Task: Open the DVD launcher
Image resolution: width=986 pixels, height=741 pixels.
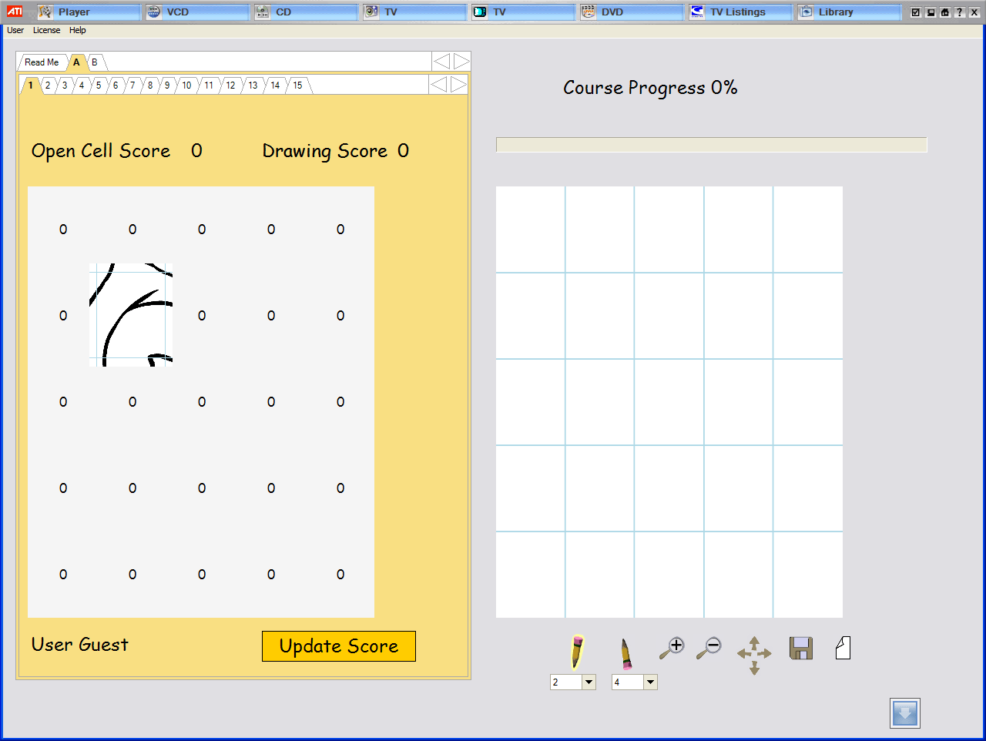Action: click(x=632, y=12)
